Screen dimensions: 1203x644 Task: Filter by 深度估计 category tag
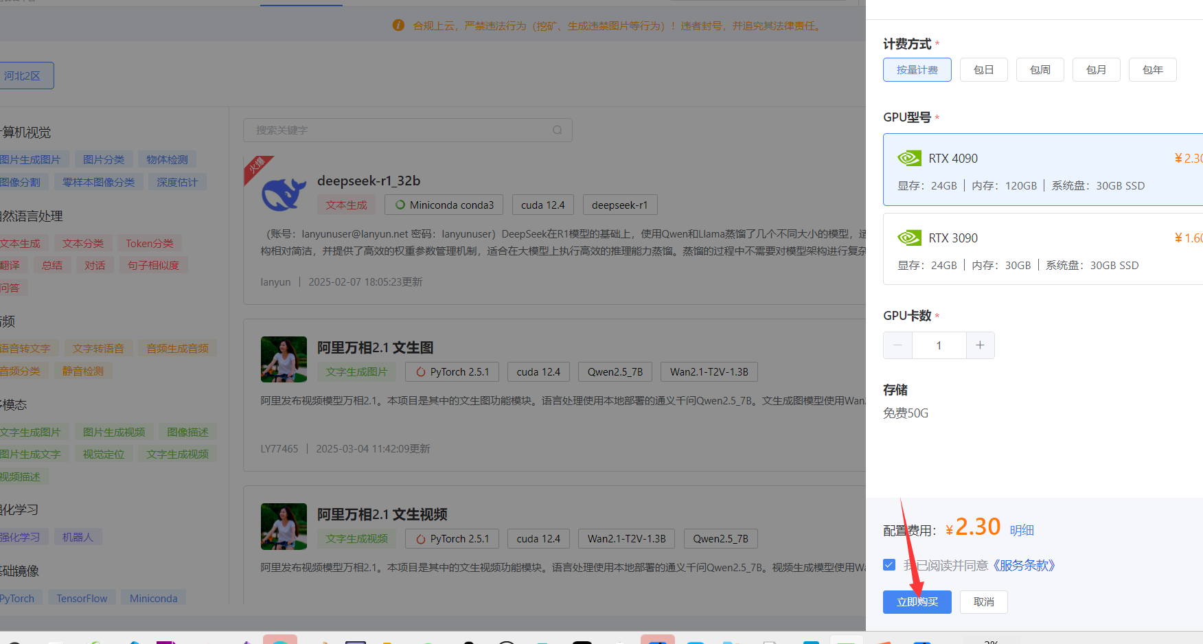177,182
